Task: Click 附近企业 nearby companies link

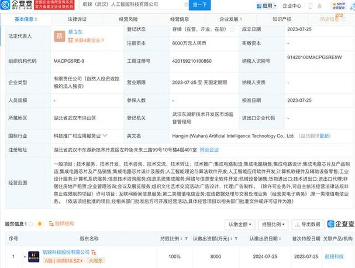Action: coord(209,150)
